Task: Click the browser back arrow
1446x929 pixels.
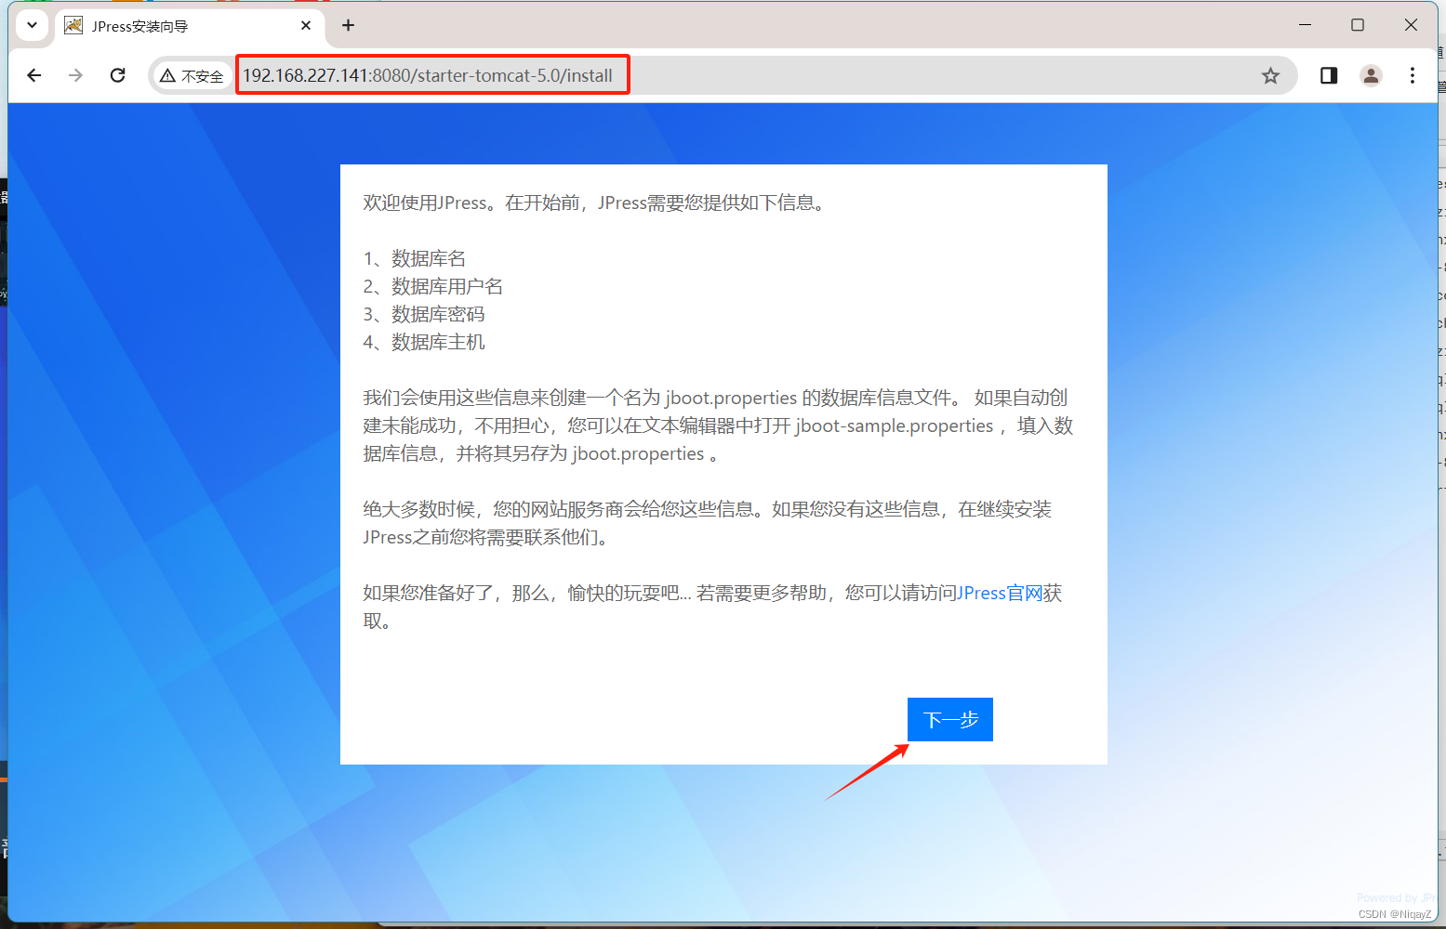Action: [x=34, y=75]
